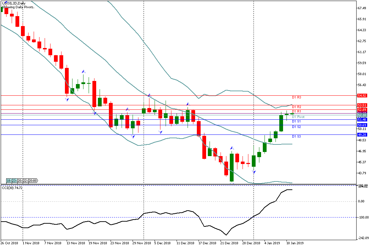Screen dimensions: 371x247
Task: Select the D1 S2 support label
Action: coord(296,127)
